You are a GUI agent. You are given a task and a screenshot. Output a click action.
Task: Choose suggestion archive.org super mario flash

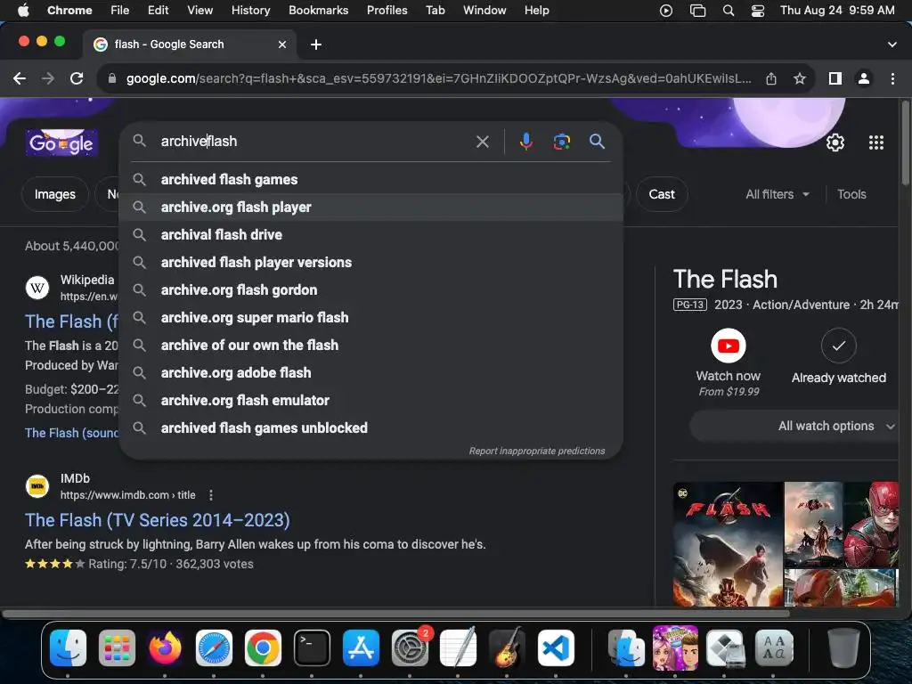click(x=371, y=318)
